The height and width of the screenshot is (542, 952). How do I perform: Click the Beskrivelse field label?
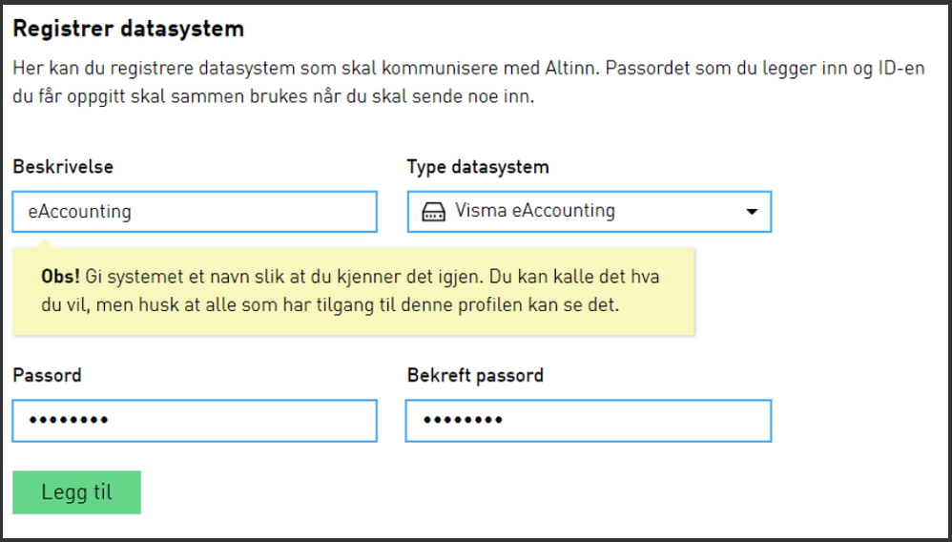point(63,167)
